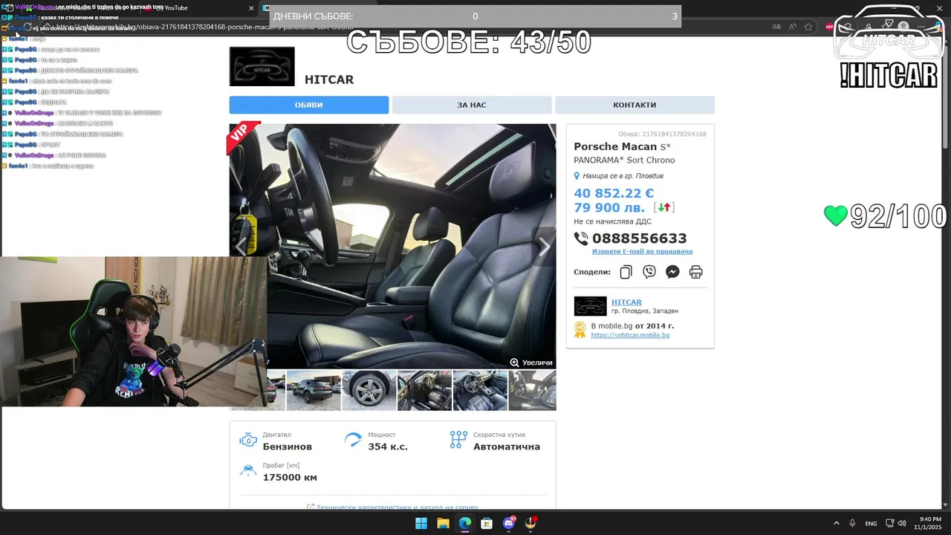This screenshot has width=951, height=535.
Task: Select the open door interior thumbnail
Action: 424,390
